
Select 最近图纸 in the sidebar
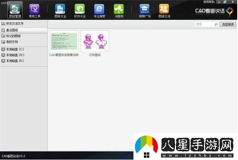click(24, 30)
